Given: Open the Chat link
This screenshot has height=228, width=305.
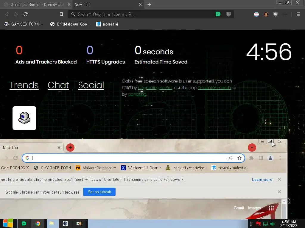Looking at the screenshot, I should click(x=58, y=85).
